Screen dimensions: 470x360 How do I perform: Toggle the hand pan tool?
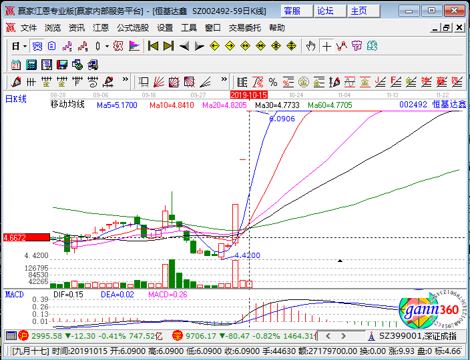point(311,47)
